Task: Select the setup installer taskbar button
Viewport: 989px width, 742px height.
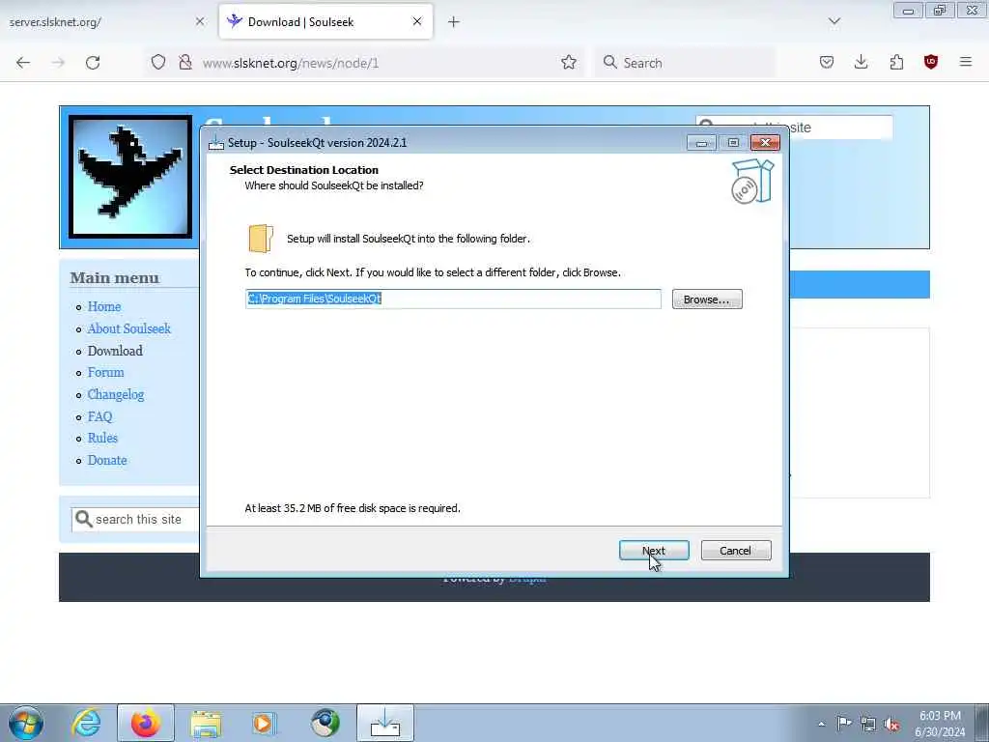Action: pyautogui.click(x=385, y=723)
